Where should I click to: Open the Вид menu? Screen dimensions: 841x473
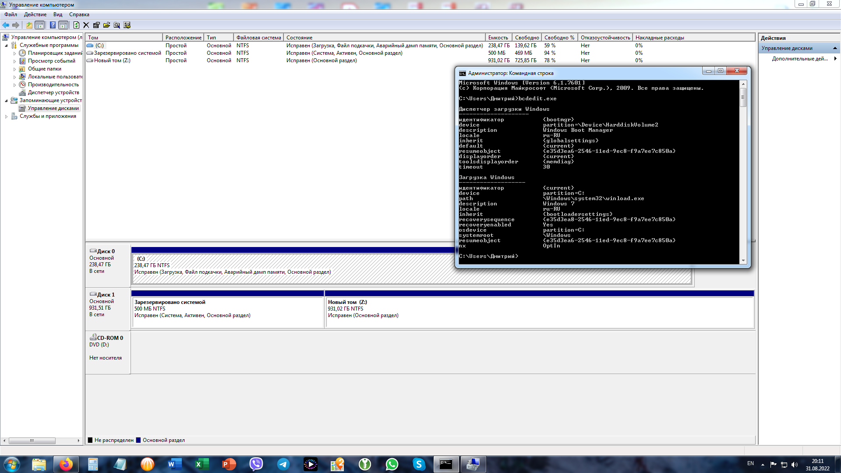(x=58, y=14)
